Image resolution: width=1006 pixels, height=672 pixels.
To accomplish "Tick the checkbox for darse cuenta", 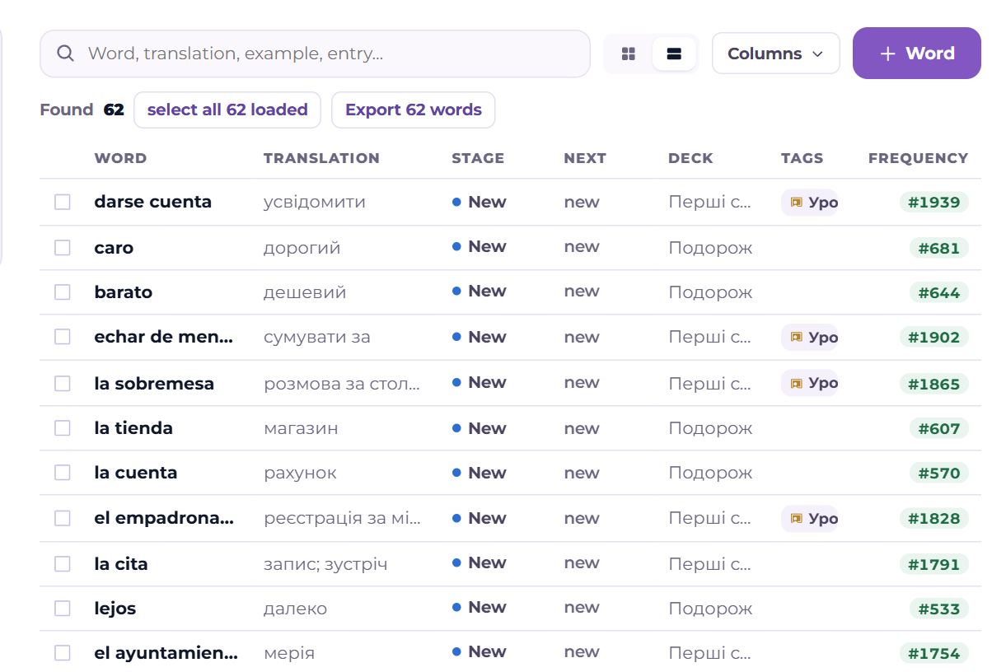I will (63, 202).
